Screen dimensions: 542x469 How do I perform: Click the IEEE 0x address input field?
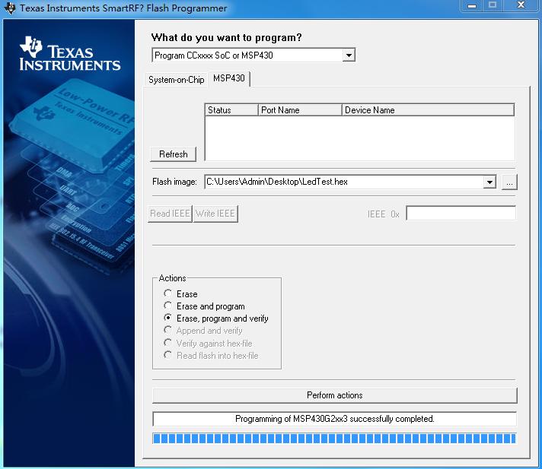click(x=461, y=214)
